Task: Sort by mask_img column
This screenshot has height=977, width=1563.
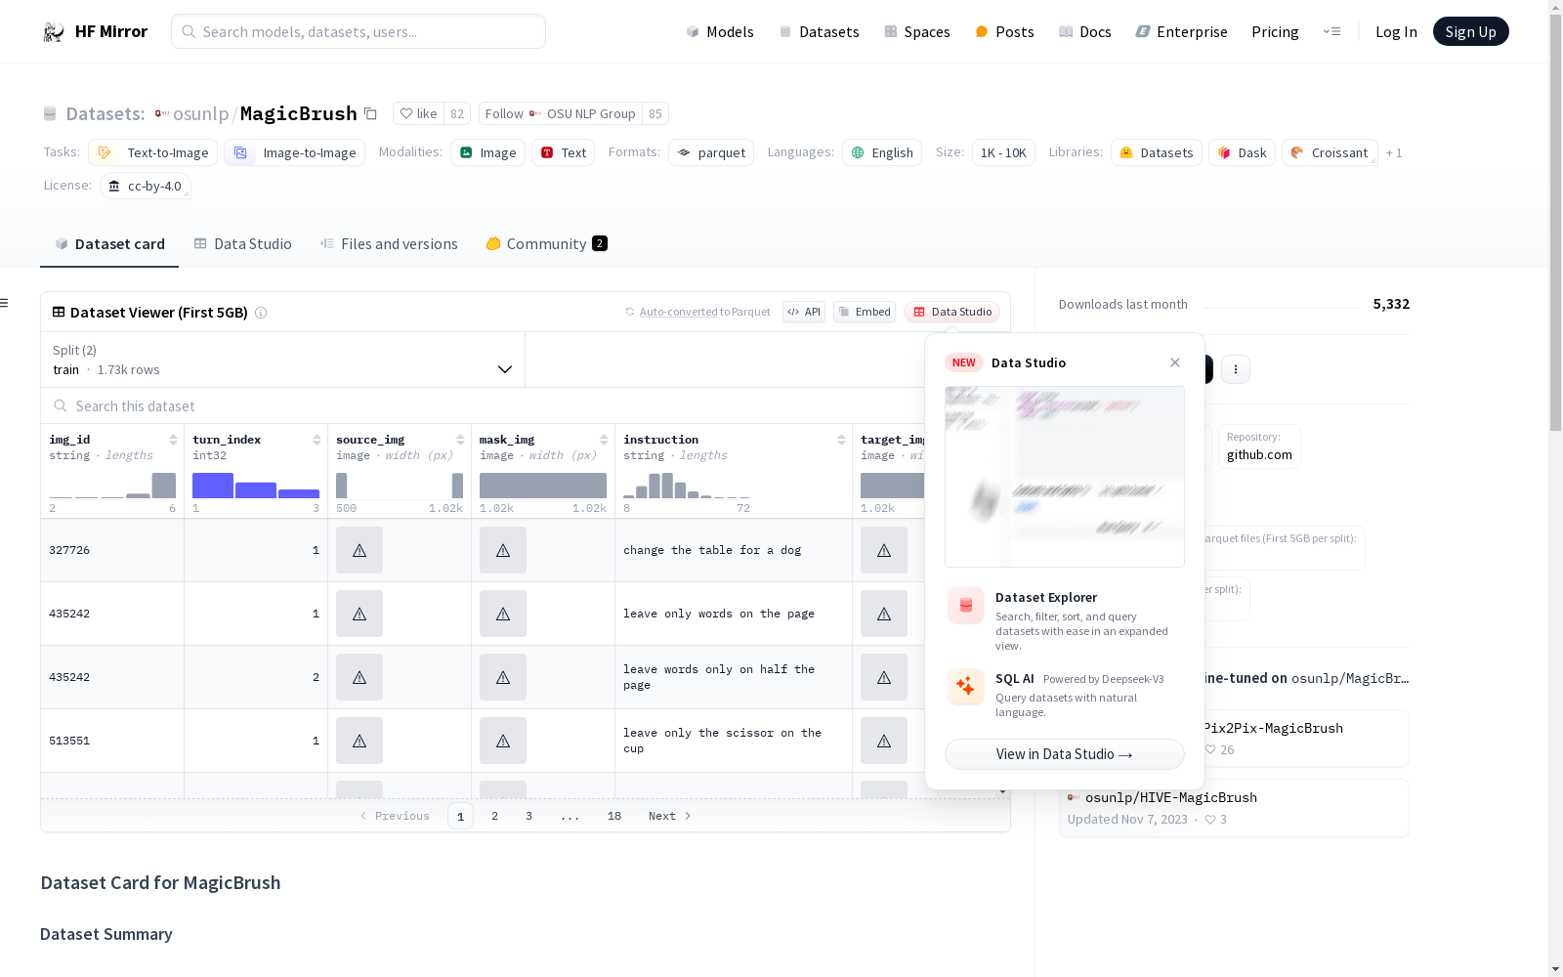Action: tap(604, 440)
